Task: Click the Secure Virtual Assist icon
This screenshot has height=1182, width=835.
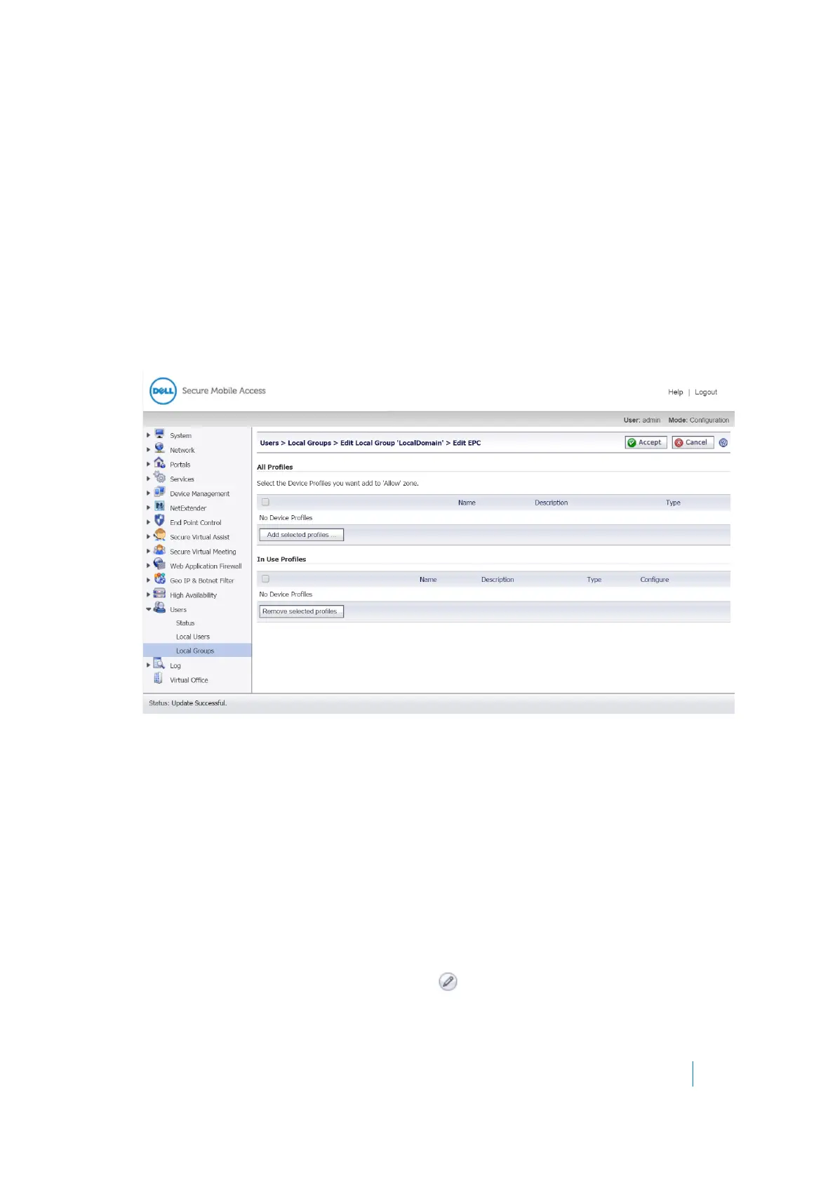Action: click(159, 536)
